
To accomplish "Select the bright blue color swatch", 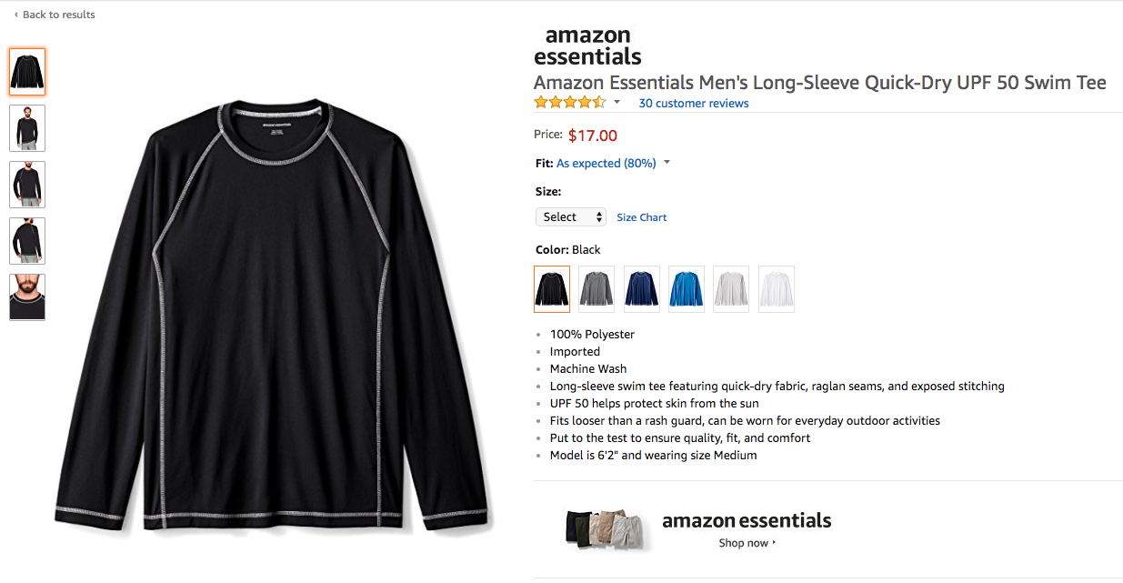I will [x=687, y=289].
